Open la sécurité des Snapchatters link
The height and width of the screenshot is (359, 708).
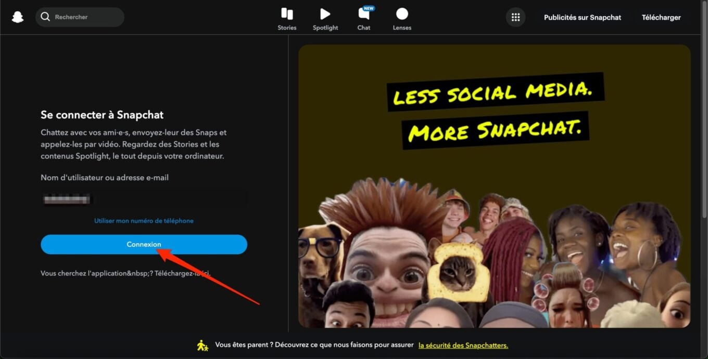[463, 345]
